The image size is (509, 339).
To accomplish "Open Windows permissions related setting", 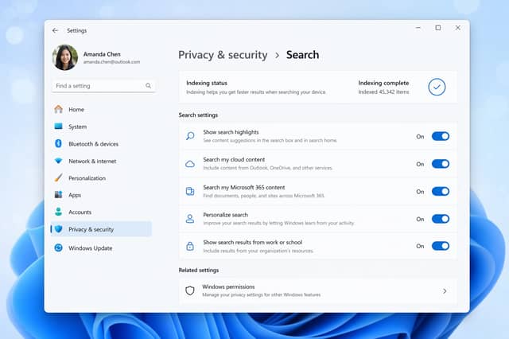I will pos(318,290).
